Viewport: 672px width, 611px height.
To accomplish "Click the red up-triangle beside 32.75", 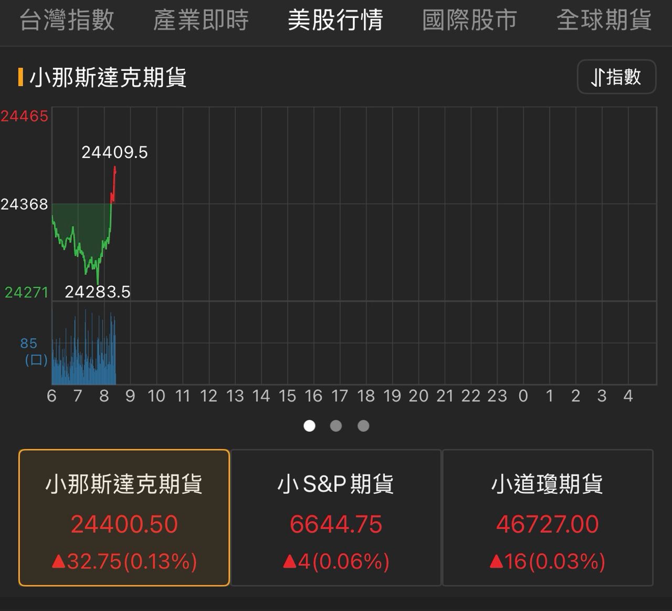I will tap(59, 562).
